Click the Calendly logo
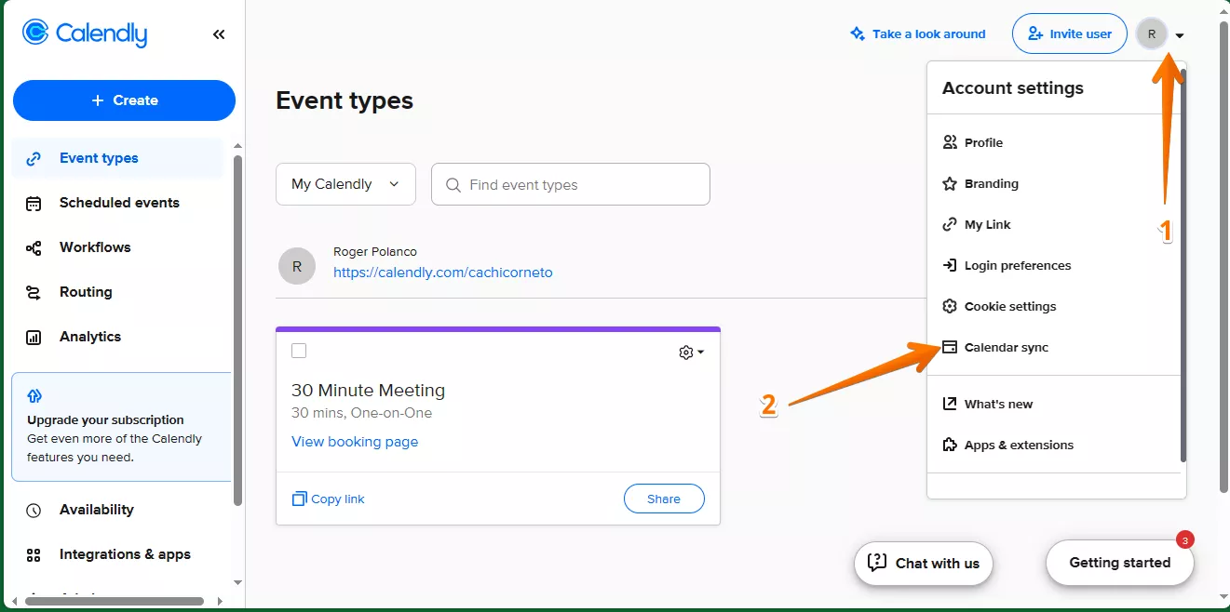 pyautogui.click(x=85, y=33)
